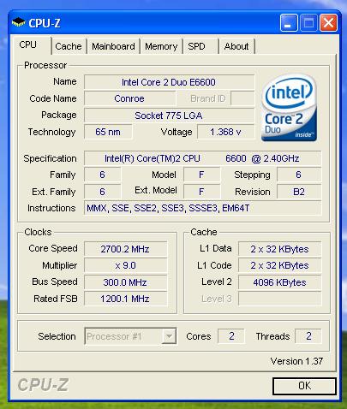347x409 pixels.
Task: Click the CPU-Z window title text
Action: tap(45, 23)
